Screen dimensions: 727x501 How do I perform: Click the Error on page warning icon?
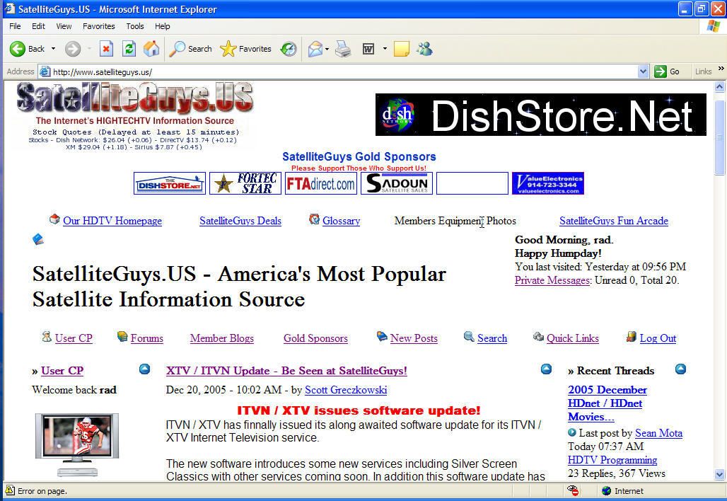pyautogui.click(x=10, y=490)
